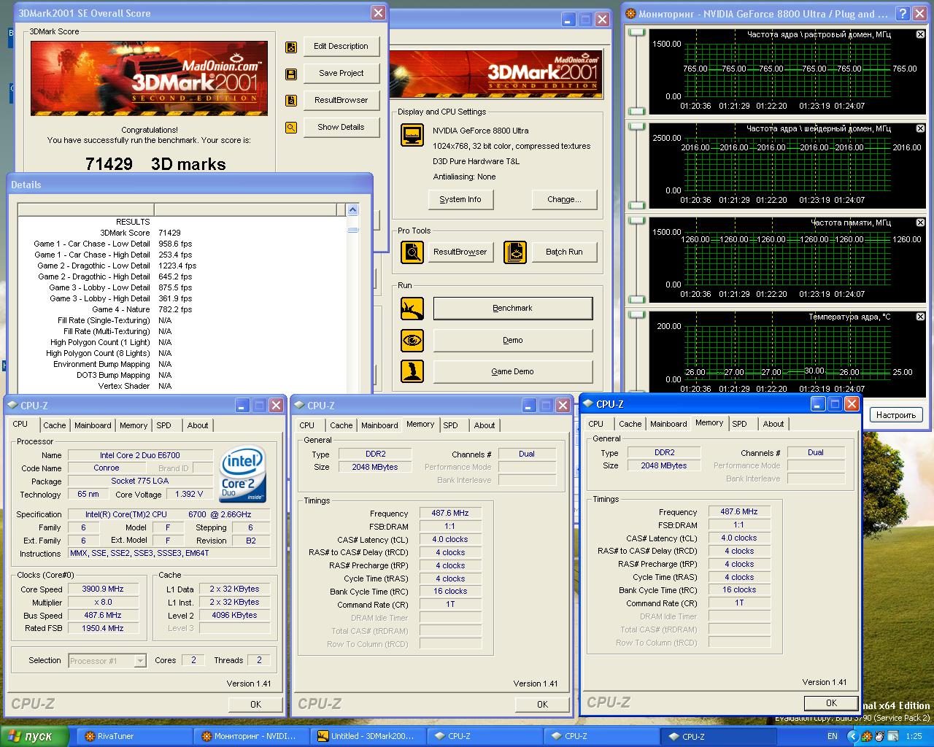Open System Info in Display and CPU Settings
Image resolution: width=934 pixels, height=747 pixels.
[460, 199]
